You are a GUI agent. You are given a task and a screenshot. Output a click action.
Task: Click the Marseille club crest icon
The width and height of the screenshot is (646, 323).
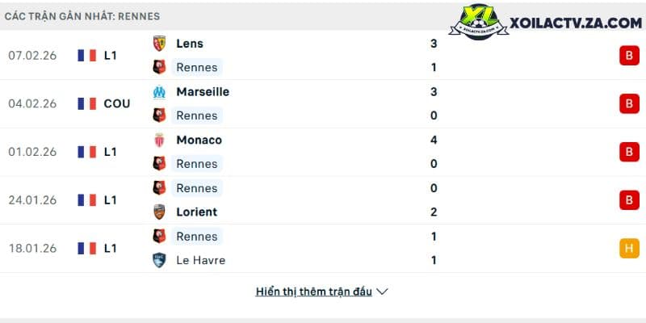coord(159,92)
